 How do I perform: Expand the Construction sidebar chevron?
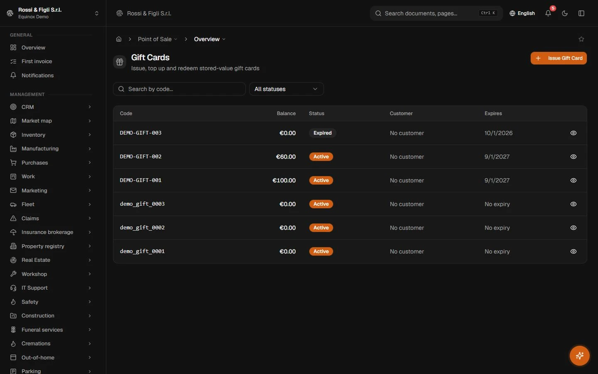(x=90, y=316)
